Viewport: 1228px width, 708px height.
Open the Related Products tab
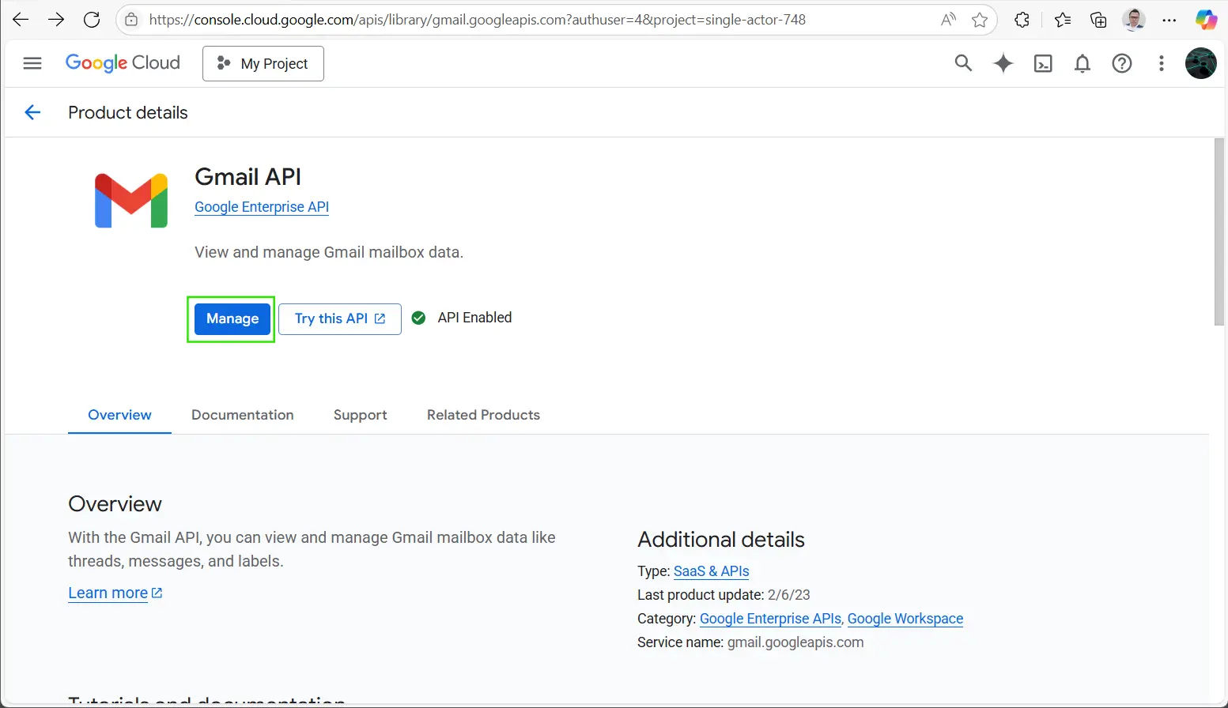point(483,415)
